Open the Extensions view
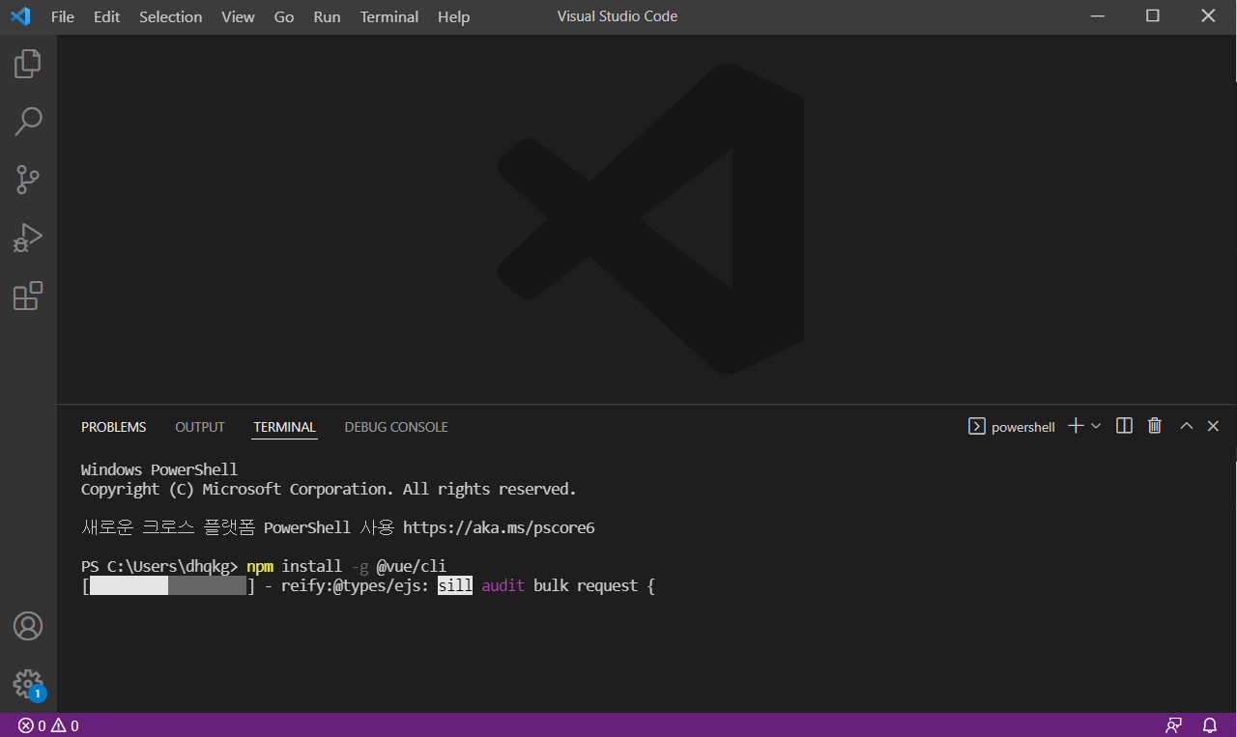 (28, 296)
